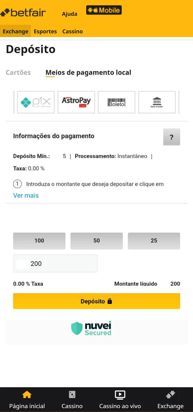This screenshot has height=412, width=193.
Task: Pick the Bank Transfer payment option
Action: tap(157, 102)
